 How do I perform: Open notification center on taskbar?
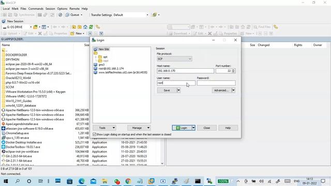323,181
